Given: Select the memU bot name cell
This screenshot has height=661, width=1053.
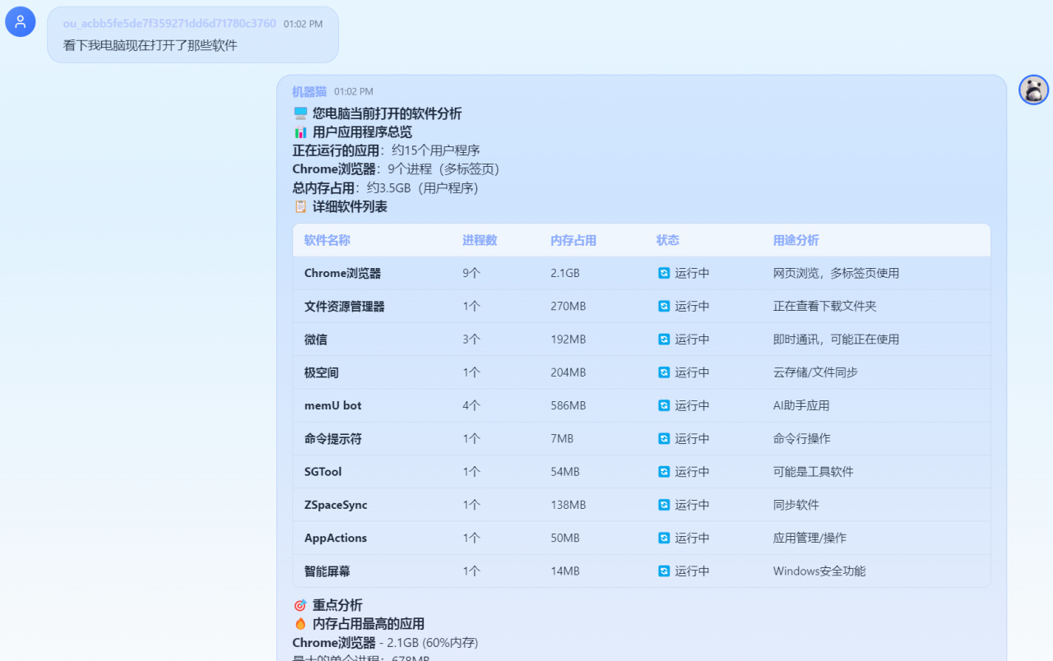Looking at the screenshot, I should (x=333, y=405).
